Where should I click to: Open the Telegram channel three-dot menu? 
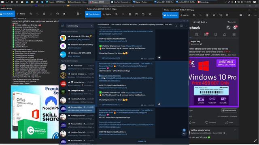click(186, 26)
